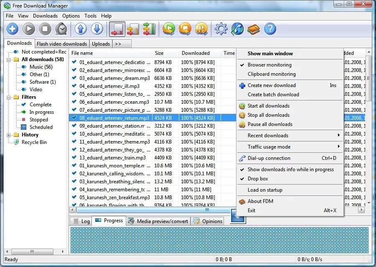Select medium traffic mode toolbar icon
The height and width of the screenshot is (267, 376).
133,29
